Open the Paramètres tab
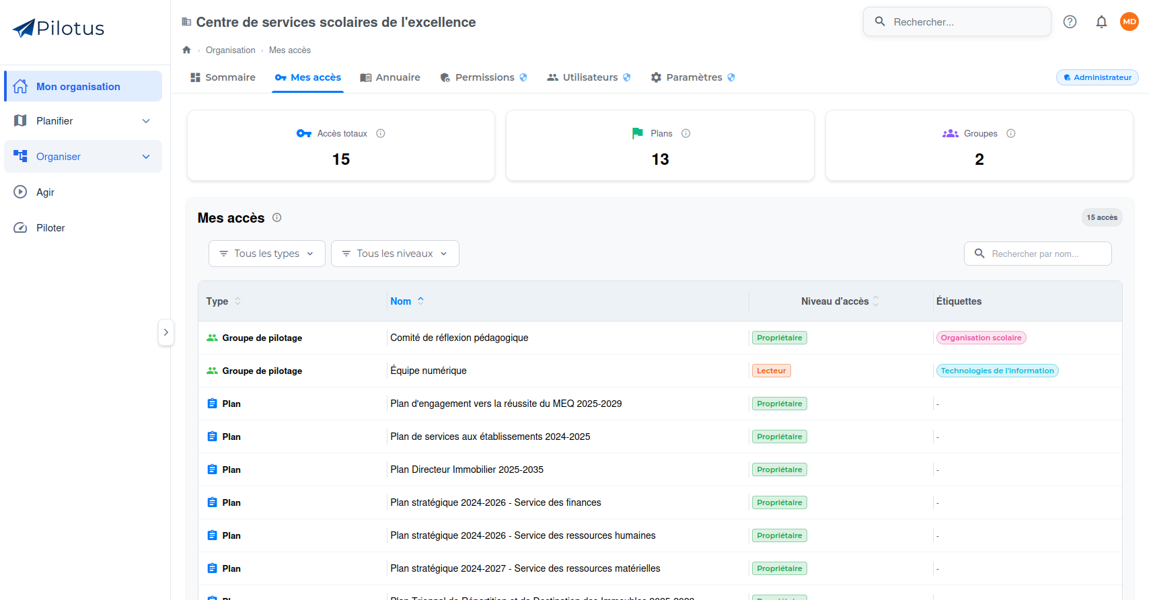Screen dimensions: 1153x600 pos(693,77)
